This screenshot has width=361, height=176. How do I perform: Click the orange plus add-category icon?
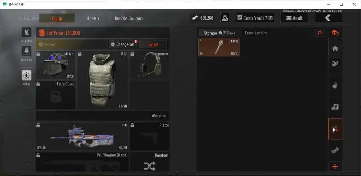pyautogui.click(x=335, y=167)
